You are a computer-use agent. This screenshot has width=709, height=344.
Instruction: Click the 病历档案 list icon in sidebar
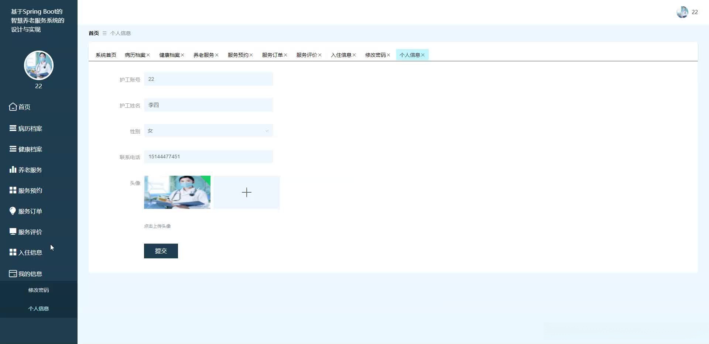point(13,128)
